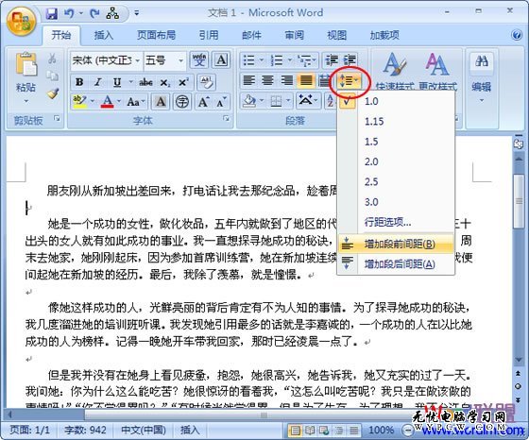Select line spacing 1.5
The height and width of the screenshot is (440, 529).
(x=397, y=142)
